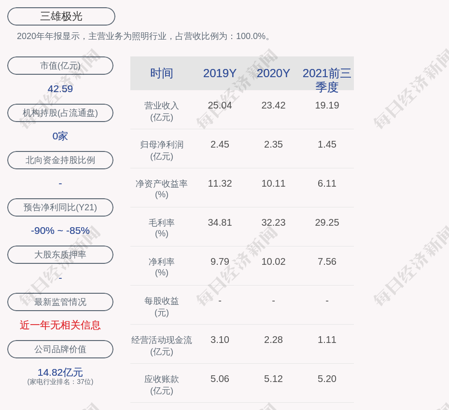Select the 时间 column header
Screen dimensions: 449x410
tap(162, 73)
